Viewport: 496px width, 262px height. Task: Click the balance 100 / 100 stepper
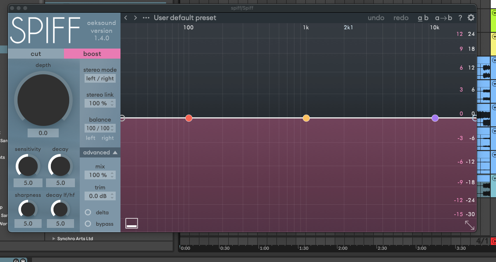100,128
